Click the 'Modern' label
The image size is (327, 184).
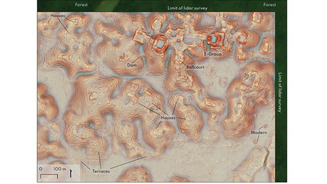(259, 133)
